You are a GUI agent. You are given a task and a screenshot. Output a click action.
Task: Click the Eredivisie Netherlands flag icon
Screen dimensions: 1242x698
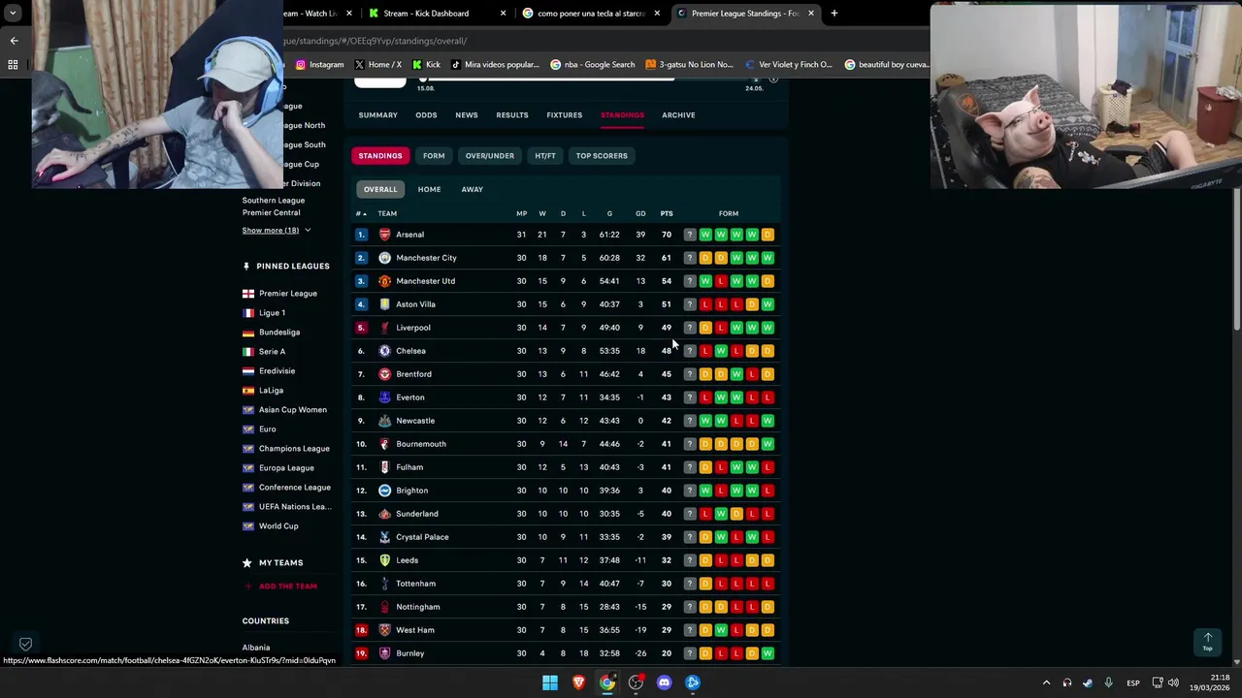[x=248, y=371]
